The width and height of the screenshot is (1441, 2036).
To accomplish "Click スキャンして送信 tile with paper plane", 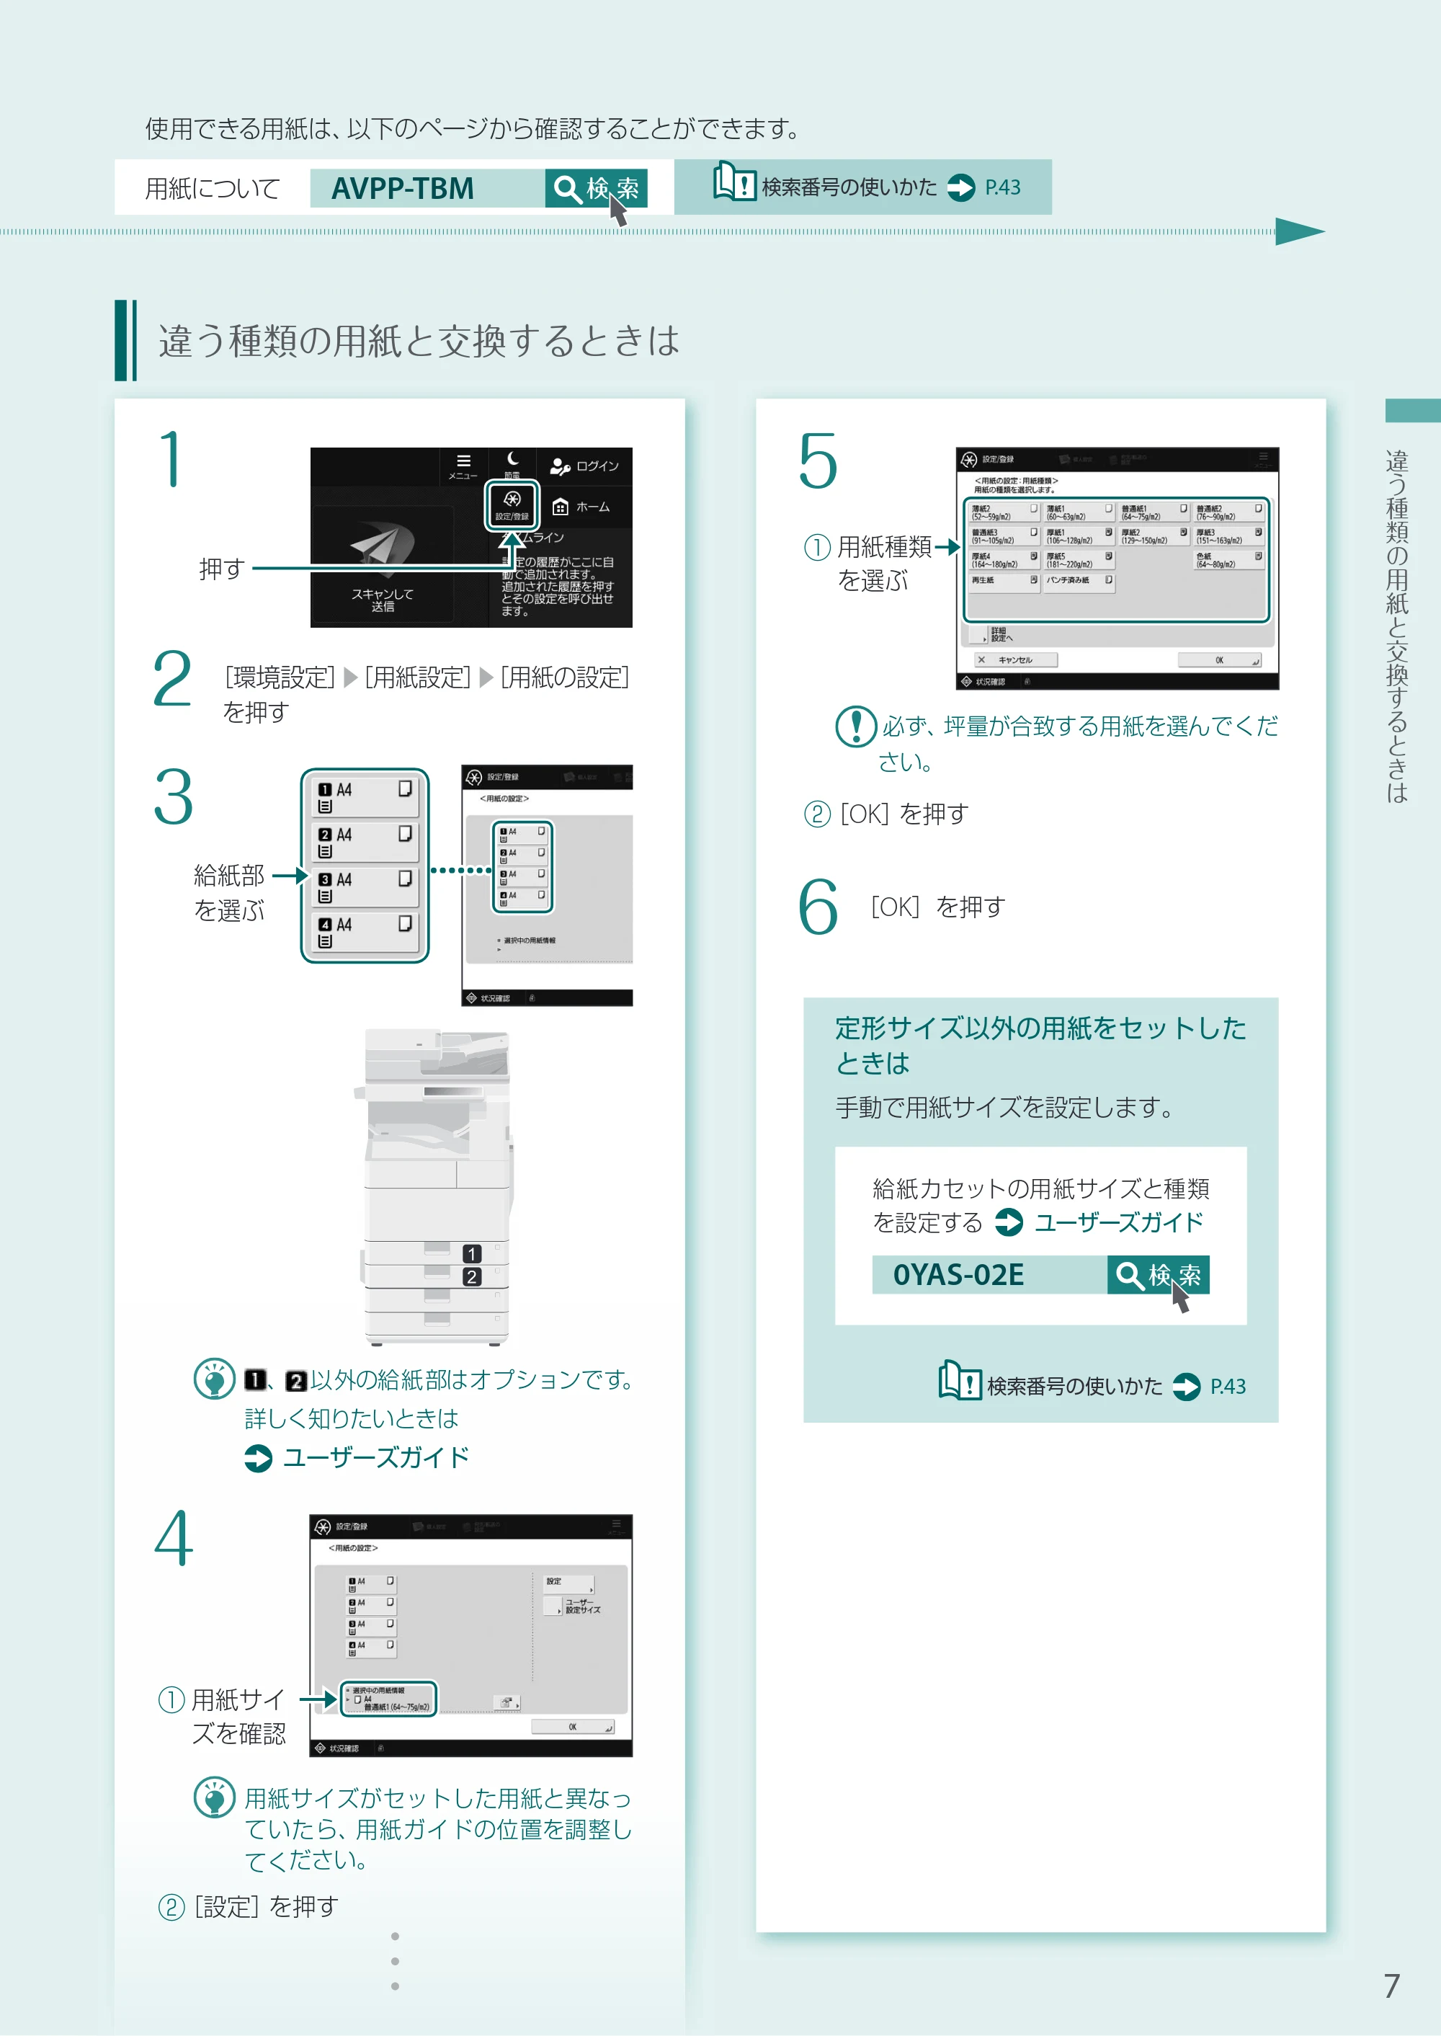I will [383, 564].
